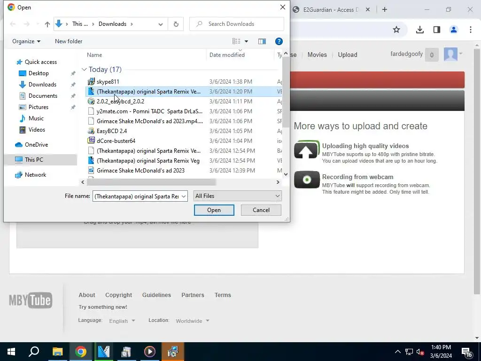
Task: Open the Movies link on MBYTube
Action: (317, 55)
